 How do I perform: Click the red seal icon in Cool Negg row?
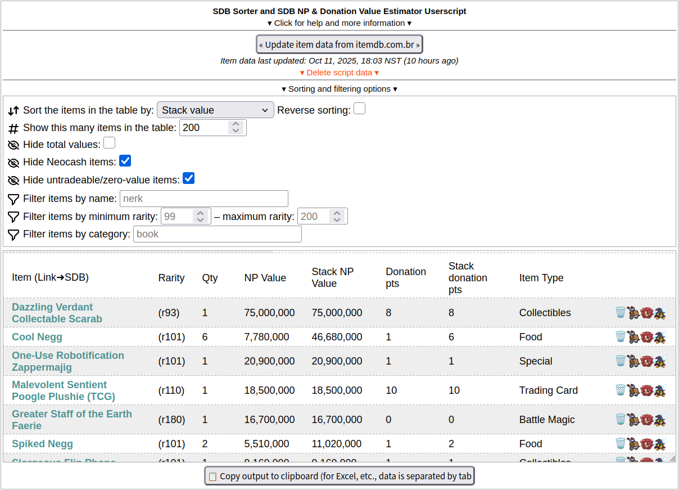point(646,337)
